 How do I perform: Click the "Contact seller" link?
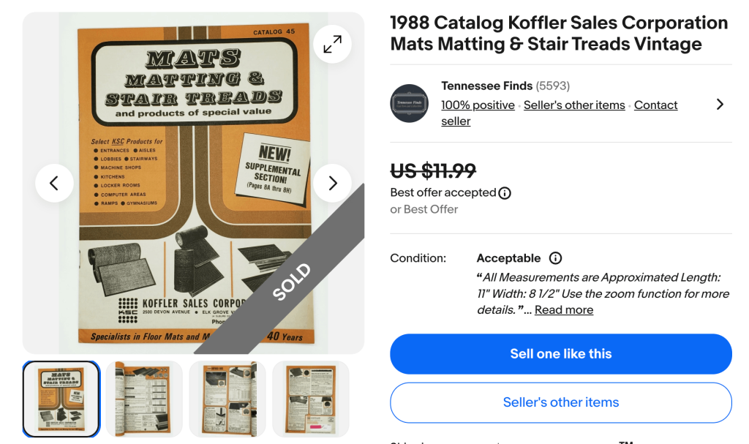[x=655, y=105]
